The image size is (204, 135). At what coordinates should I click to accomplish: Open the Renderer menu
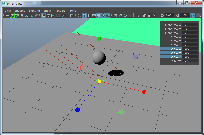(61, 11)
